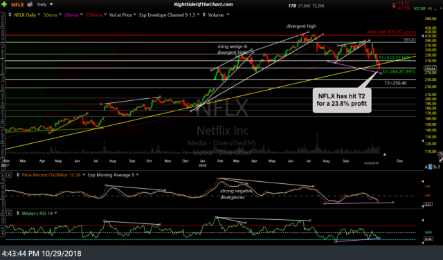This screenshot has width=443, height=260.
Task: Close the Wilder's RSI panel
Action: tap(9, 214)
